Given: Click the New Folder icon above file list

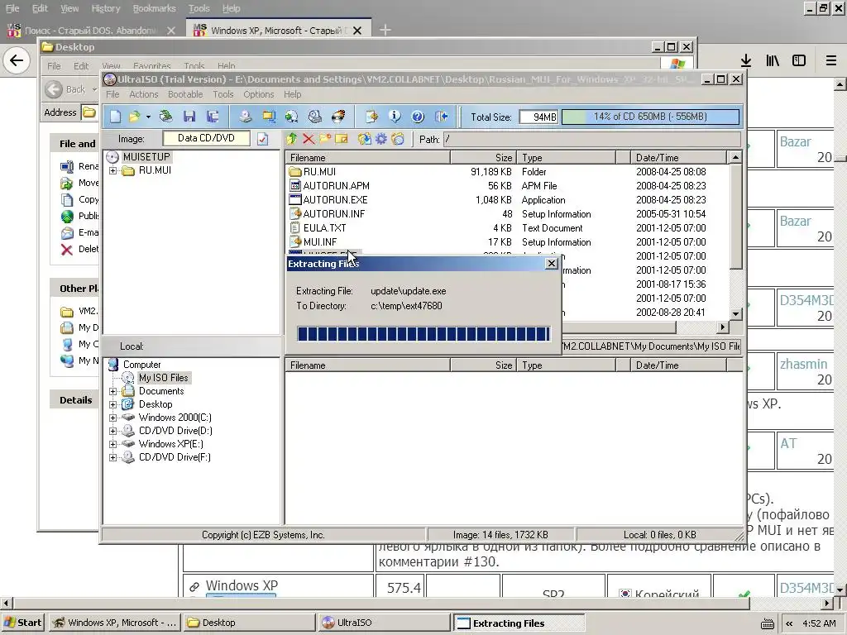Looking at the screenshot, I should tap(324, 139).
